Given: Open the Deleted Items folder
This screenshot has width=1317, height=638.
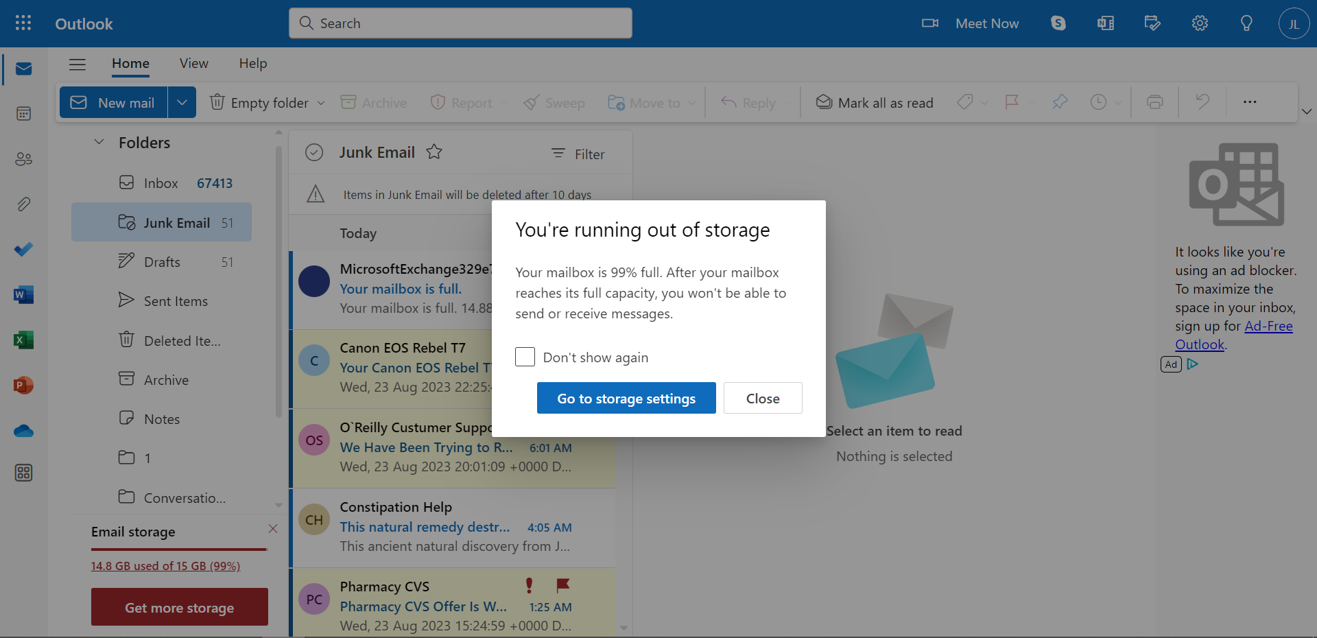Looking at the screenshot, I should tap(161, 341).
